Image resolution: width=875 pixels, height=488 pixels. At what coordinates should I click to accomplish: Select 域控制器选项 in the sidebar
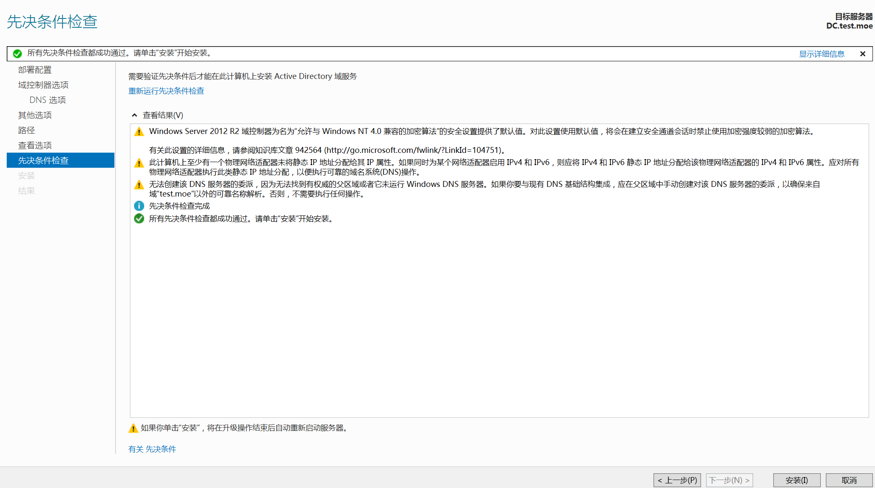click(x=43, y=85)
